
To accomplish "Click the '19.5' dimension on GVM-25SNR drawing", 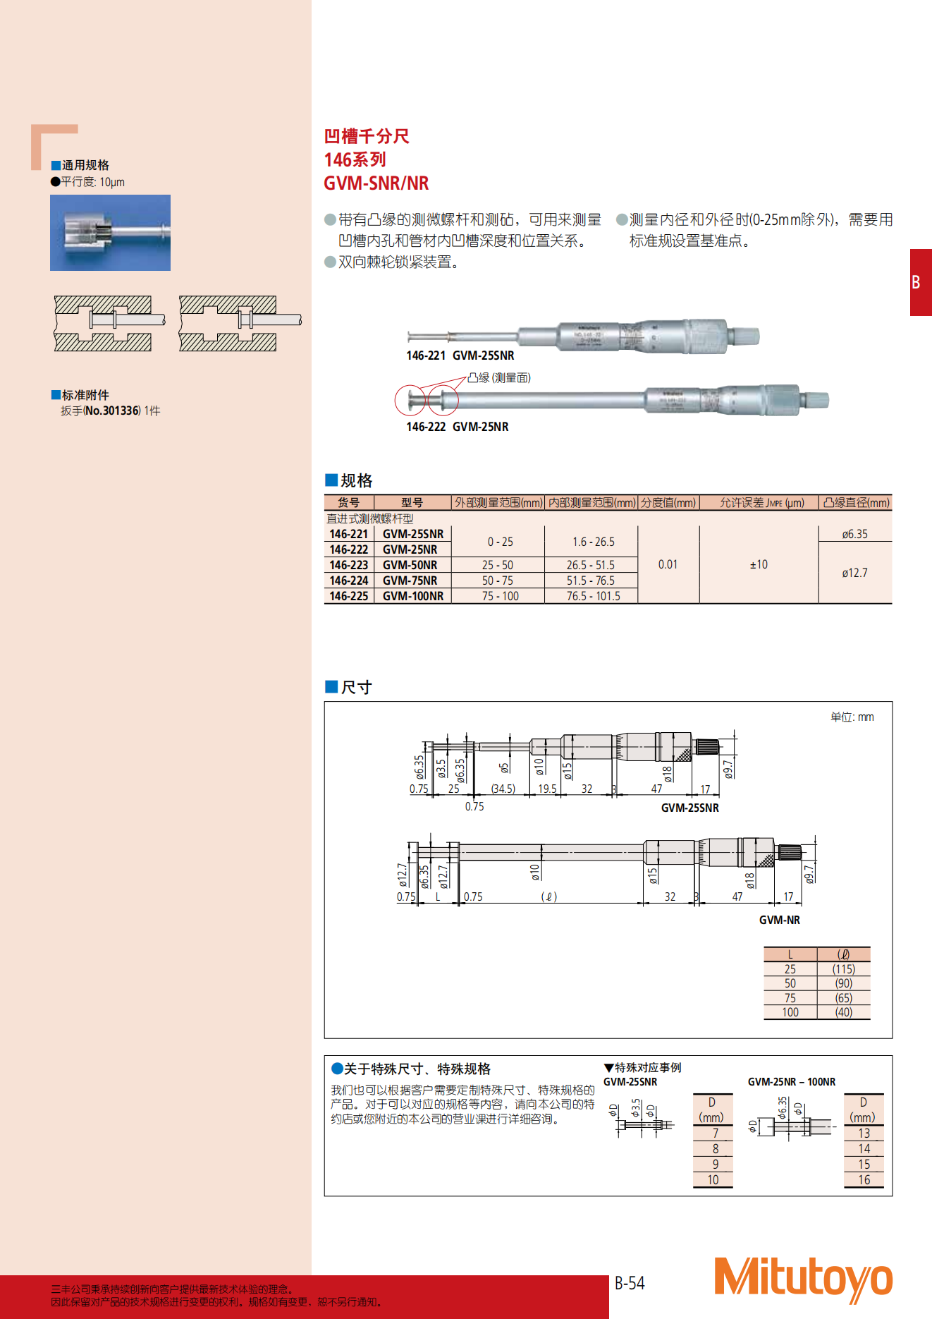I will coord(547,789).
